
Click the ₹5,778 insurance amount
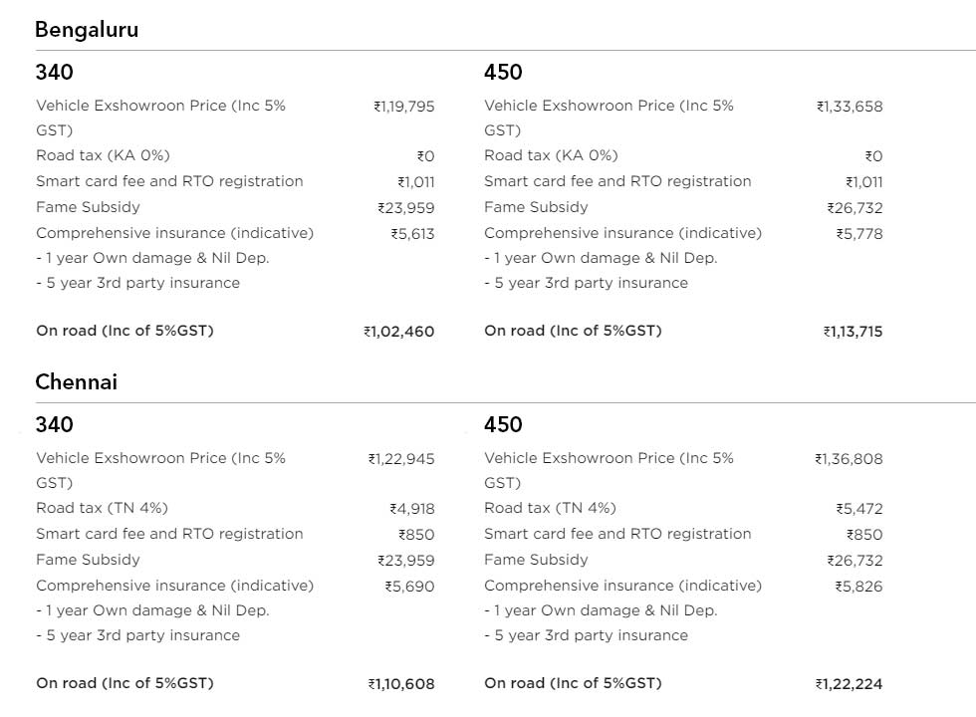(859, 234)
